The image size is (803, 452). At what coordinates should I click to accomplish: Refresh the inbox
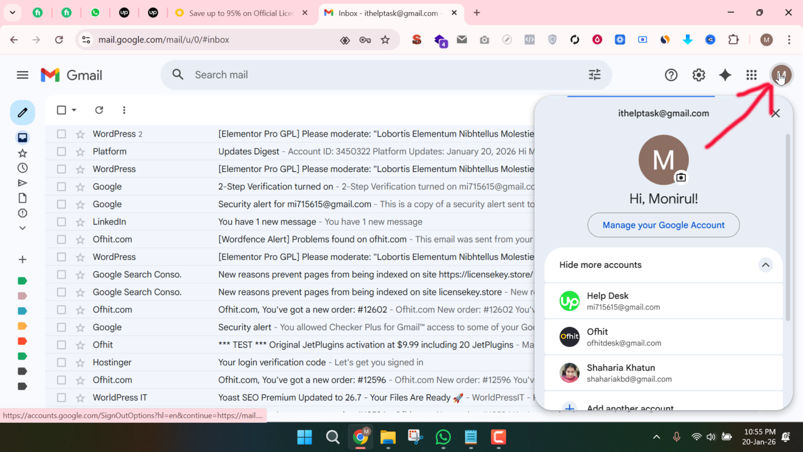(x=99, y=110)
